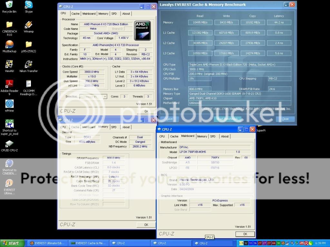
Task: Open the Windows start menu
Action: click(12, 243)
